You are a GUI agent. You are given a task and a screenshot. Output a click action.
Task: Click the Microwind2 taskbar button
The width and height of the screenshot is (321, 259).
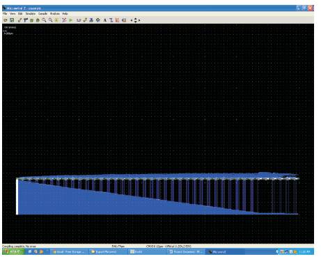225,251
